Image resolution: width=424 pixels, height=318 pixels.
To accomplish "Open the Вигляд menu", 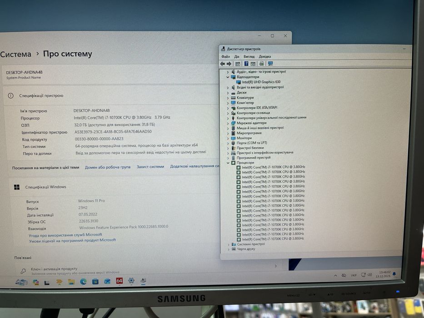I will point(249,56).
